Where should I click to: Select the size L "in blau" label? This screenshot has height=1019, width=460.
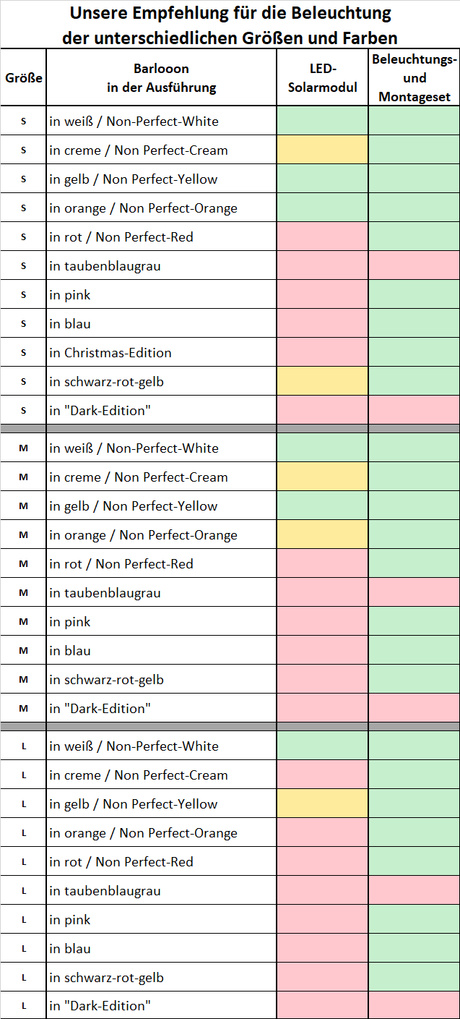70,949
